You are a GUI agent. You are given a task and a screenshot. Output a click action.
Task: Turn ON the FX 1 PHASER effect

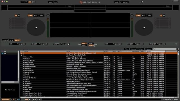pyautogui.click(x=42, y=44)
